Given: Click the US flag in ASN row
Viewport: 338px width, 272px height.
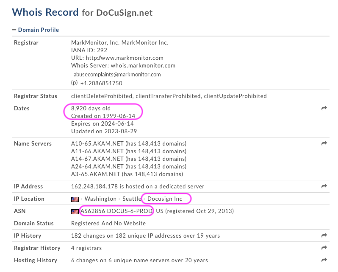Looking at the screenshot, I should [x=75, y=212].
